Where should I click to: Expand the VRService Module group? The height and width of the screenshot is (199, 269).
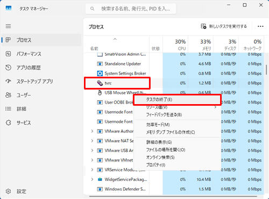92,169
